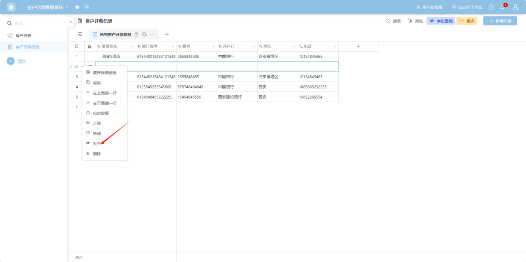Viewport: 526px width, 262px height.
Task: Click the help question mark icon
Action: point(491,7)
